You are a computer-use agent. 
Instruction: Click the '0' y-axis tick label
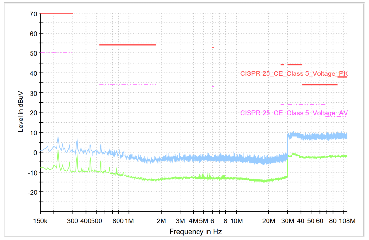[36, 152]
